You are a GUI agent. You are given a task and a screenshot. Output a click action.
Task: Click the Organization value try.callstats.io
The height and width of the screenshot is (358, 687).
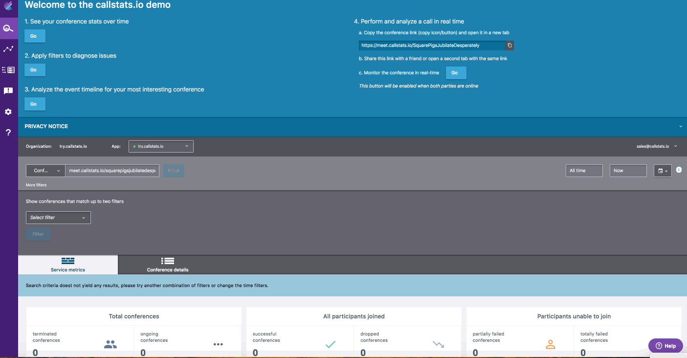pos(73,146)
